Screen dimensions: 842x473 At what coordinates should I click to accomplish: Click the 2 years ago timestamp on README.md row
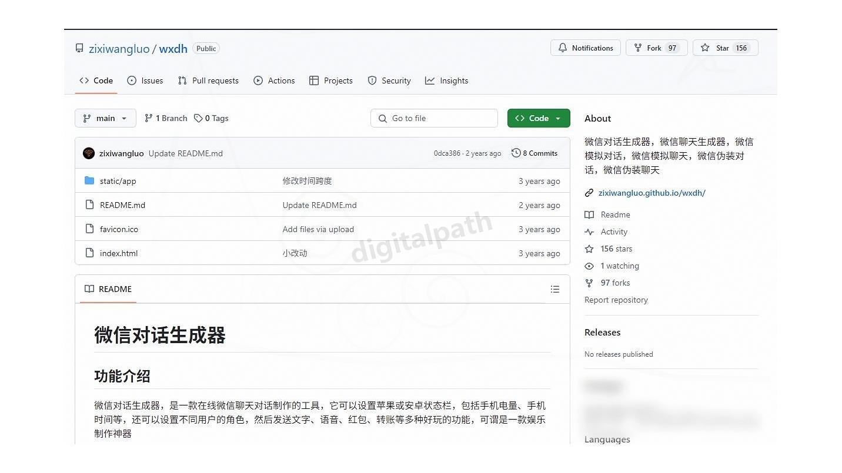pos(539,205)
